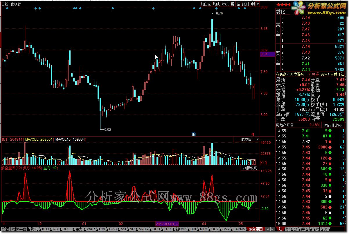Select the 主力 indicator tab
The width and height of the screenshot is (349, 234).
(79, 229)
